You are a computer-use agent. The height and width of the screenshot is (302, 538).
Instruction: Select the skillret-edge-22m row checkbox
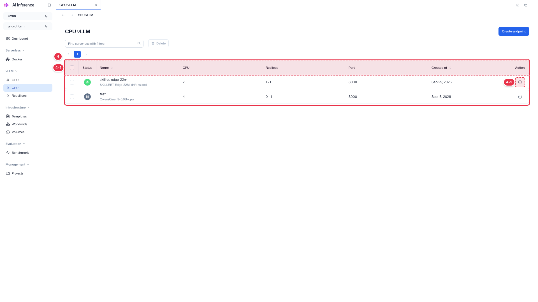pyautogui.click(x=72, y=82)
